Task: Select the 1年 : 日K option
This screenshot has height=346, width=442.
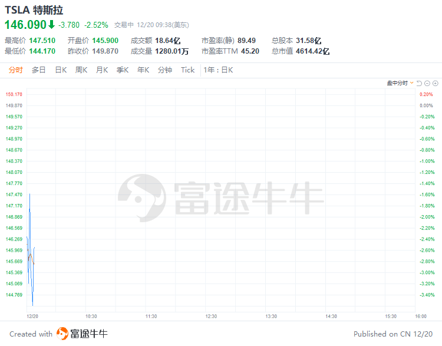Action: coord(219,70)
